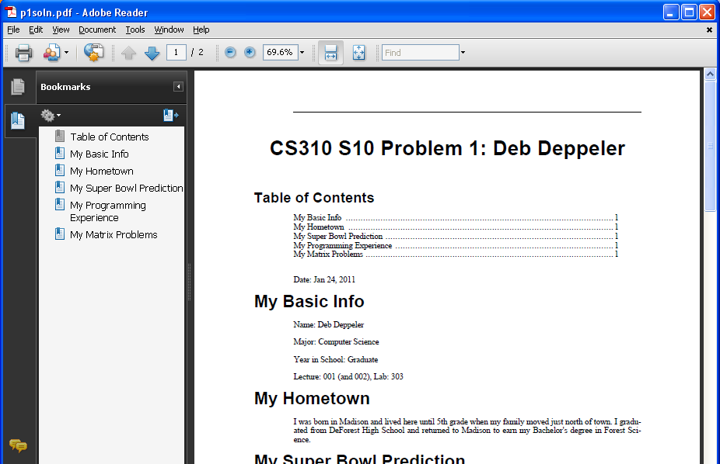Open the Tools menu

click(x=135, y=29)
